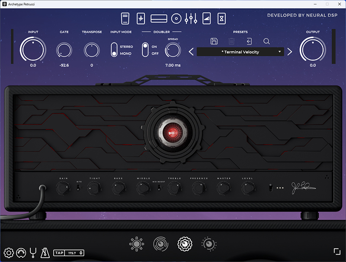Click the Gate value -92.6

click(x=64, y=65)
